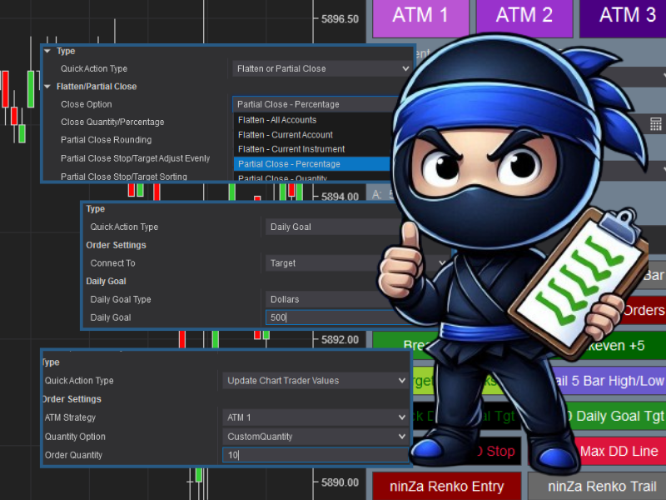This screenshot has height=500, width=666.
Task: Open the ATM Strategy dropdown showing ATM 1
Action: pyautogui.click(x=316, y=417)
